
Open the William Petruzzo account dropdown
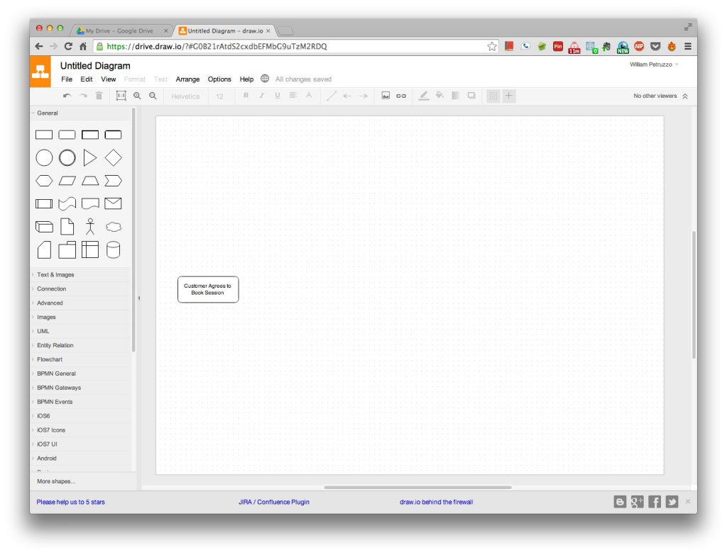click(653, 65)
